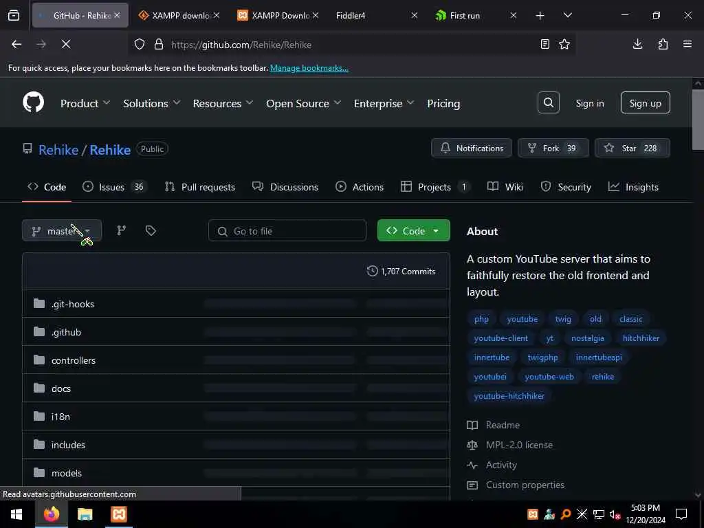Expand the green Code dropdown button
This screenshot has height=528, width=704.
click(x=413, y=230)
